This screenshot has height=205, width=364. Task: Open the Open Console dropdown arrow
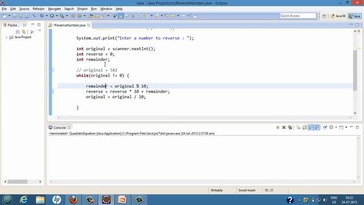coord(346,128)
